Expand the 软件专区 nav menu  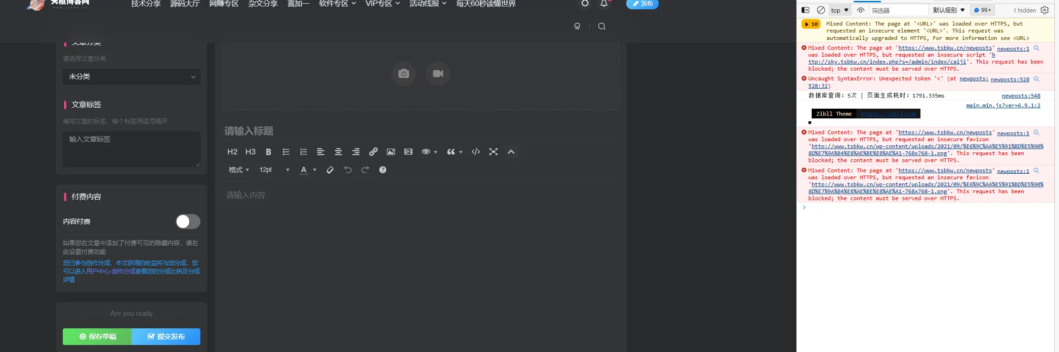338,4
